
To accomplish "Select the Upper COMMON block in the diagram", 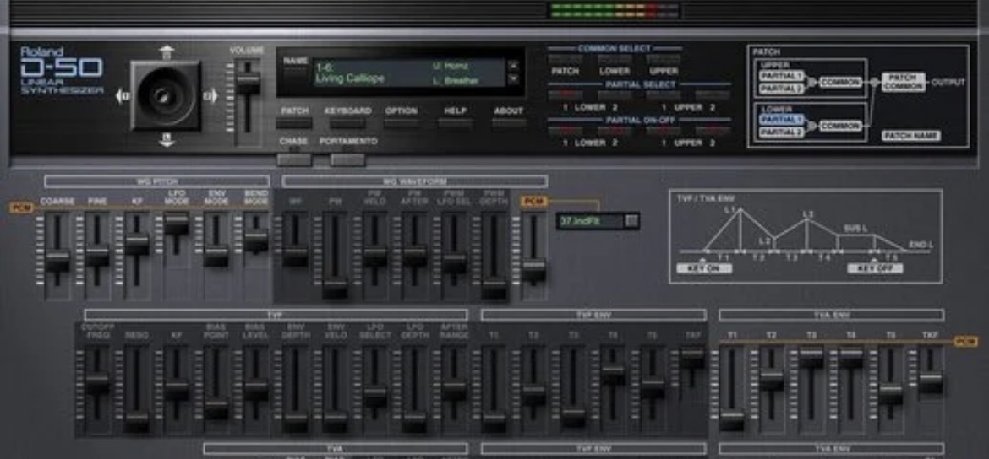I will 839,82.
